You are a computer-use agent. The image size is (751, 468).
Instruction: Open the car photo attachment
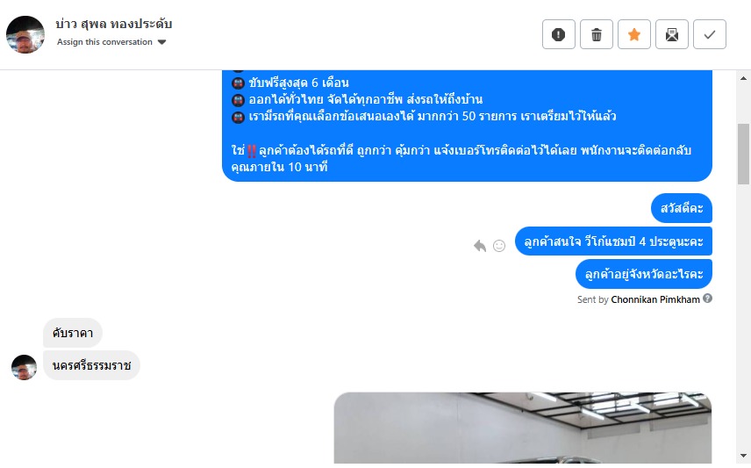coord(523,428)
